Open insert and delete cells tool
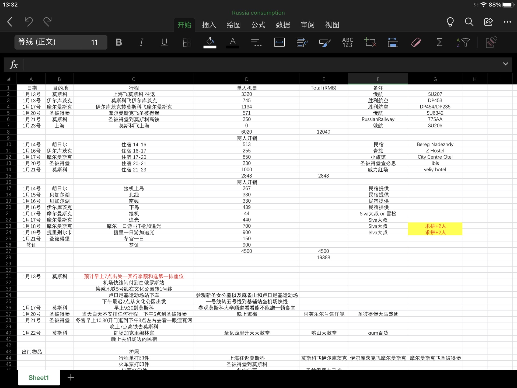Screen dimensions: 517x388 370,42
